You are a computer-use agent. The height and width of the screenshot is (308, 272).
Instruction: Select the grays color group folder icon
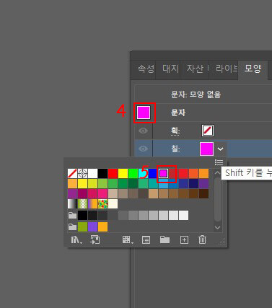coord(72,215)
